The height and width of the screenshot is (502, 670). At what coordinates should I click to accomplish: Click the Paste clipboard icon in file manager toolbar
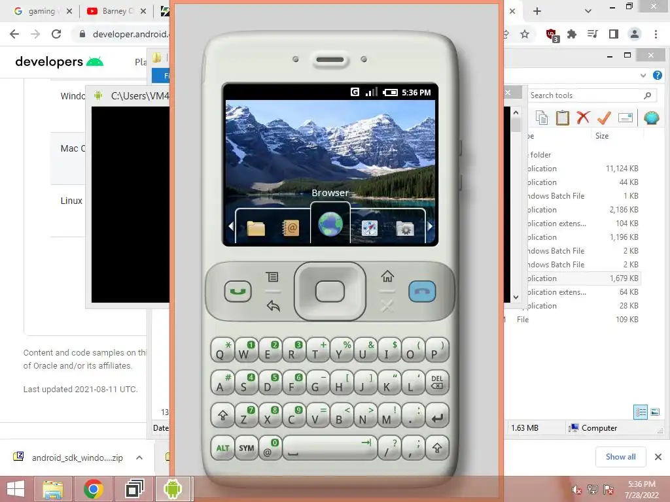tap(562, 118)
